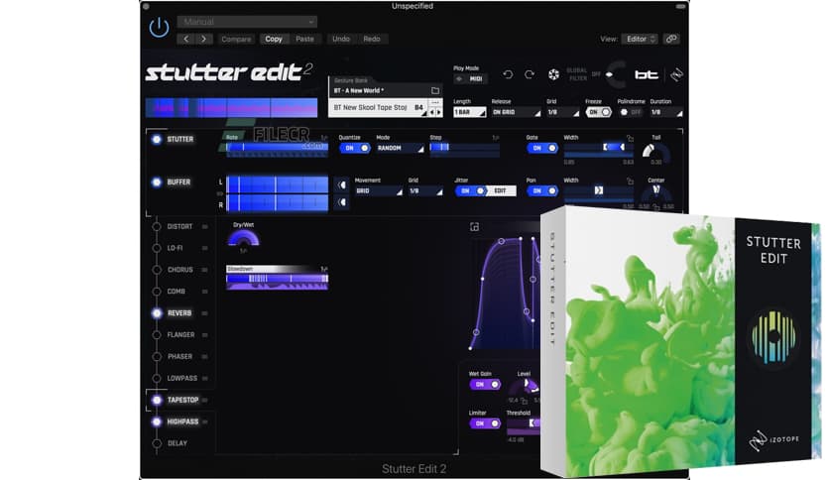This screenshot has width=829, height=480.
Task: Click the sidechain link icon beside Editor
Action: click(671, 39)
